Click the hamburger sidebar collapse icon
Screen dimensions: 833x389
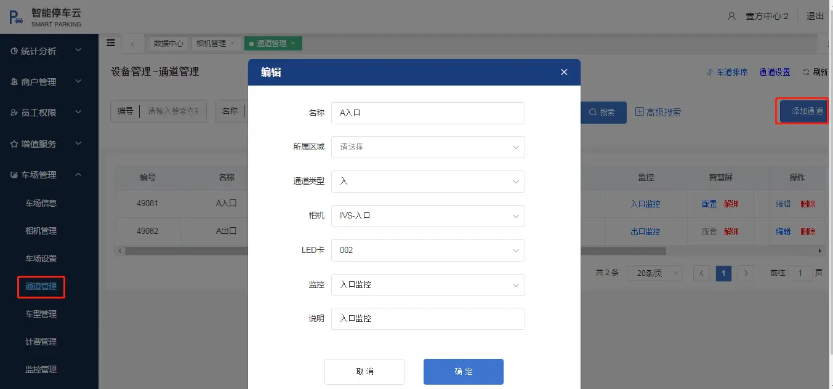click(x=111, y=43)
